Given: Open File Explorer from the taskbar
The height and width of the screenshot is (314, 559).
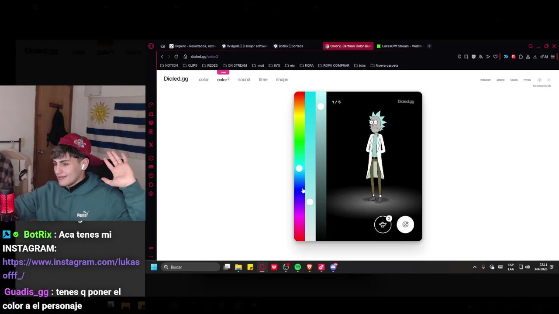Looking at the screenshot, I should coord(238,267).
